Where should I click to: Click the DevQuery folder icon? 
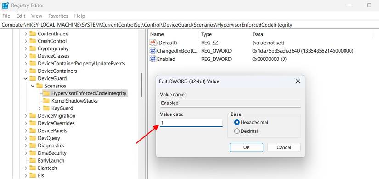click(33, 138)
